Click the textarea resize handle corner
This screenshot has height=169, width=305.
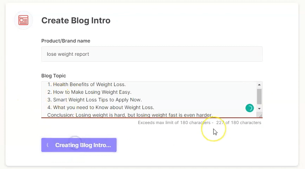pos(261,116)
